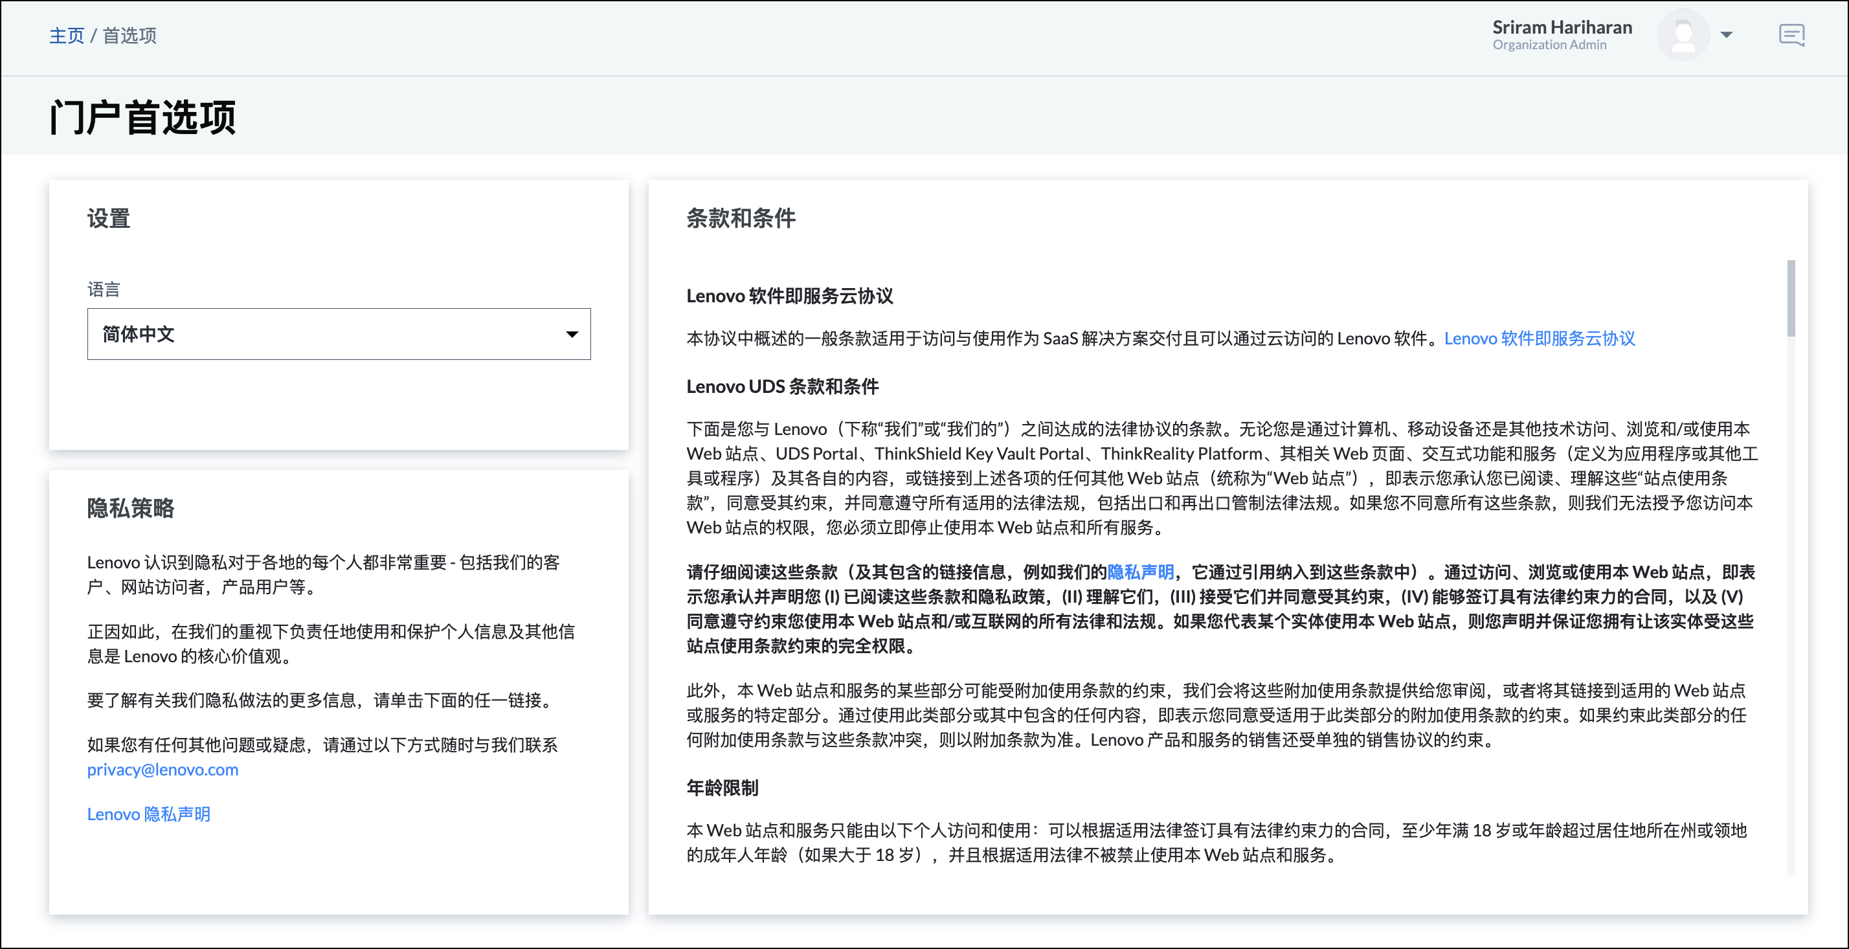The width and height of the screenshot is (1849, 949).
Task: Click the 首选项 breadcrumb item
Action: [129, 36]
